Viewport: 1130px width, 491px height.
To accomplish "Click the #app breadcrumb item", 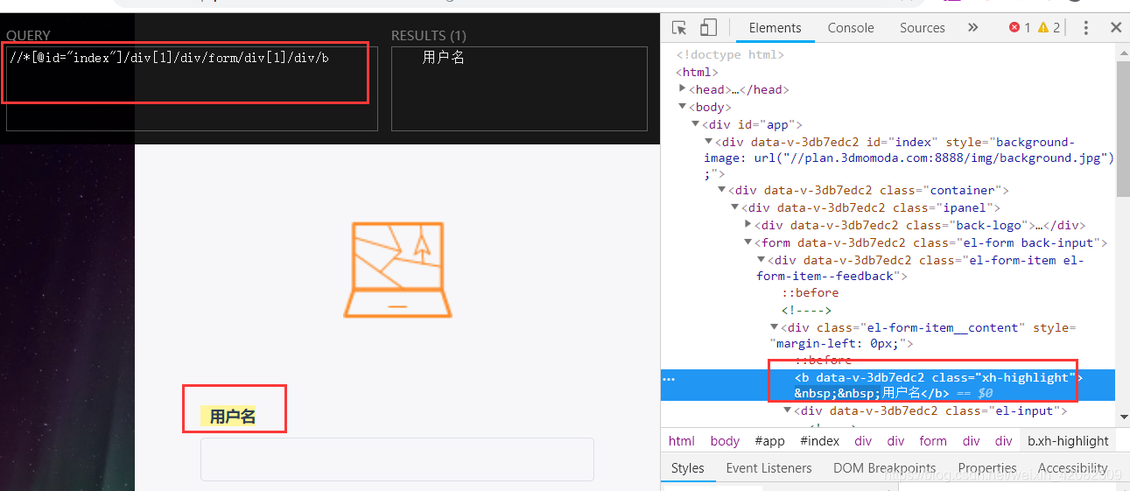I will tap(770, 441).
